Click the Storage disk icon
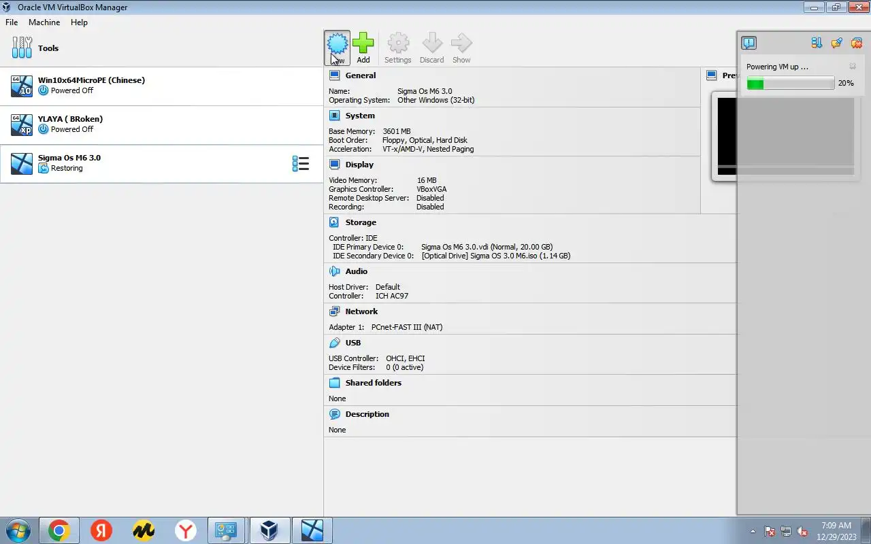 [x=334, y=222]
